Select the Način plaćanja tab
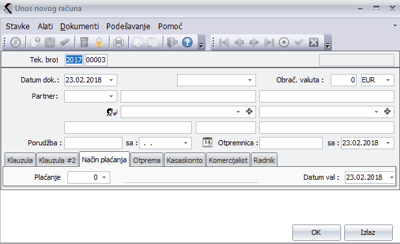400x244 pixels. coord(104,160)
